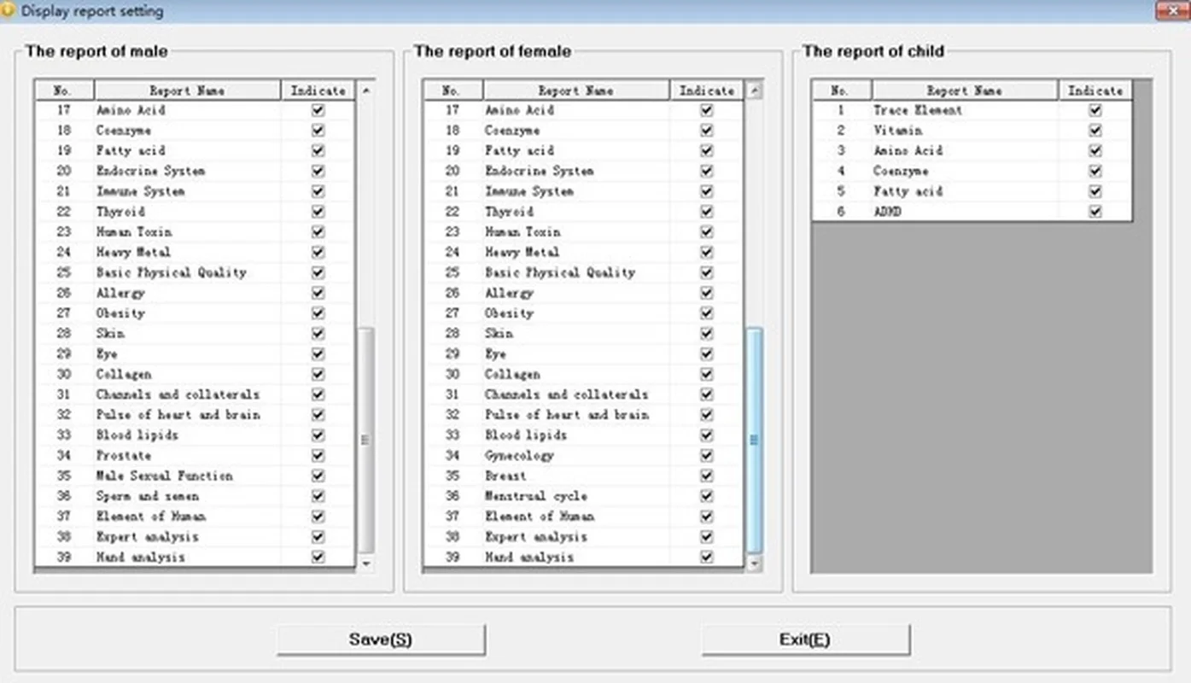Image resolution: width=1191 pixels, height=683 pixels.
Task: Uncheck Thyroid in the male report list
Action: pos(318,212)
